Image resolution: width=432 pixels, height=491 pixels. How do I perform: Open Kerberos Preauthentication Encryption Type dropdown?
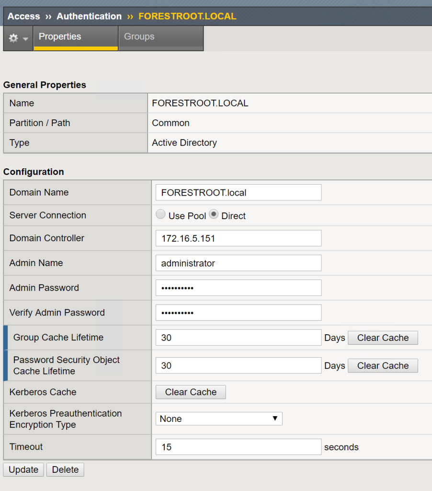coord(219,419)
